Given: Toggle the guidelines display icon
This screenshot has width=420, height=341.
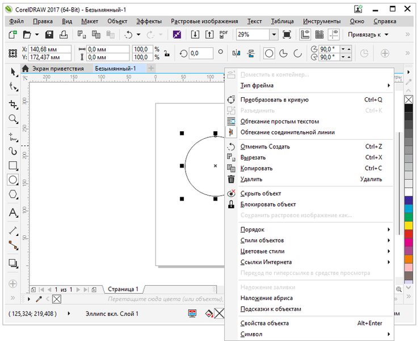Looking at the screenshot, I should [x=334, y=35].
